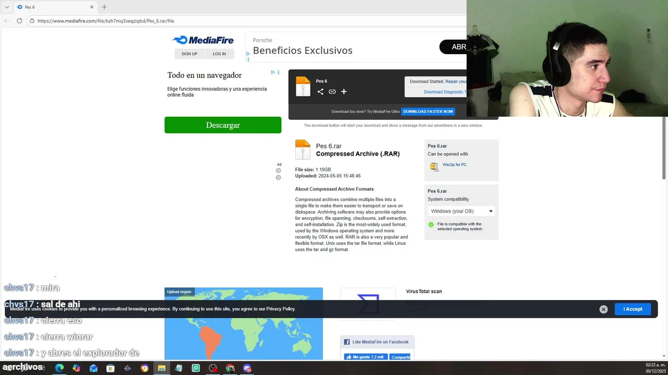Click the ABR button in Porsche ad
Viewport: 668px width, 375px height.
[453, 47]
